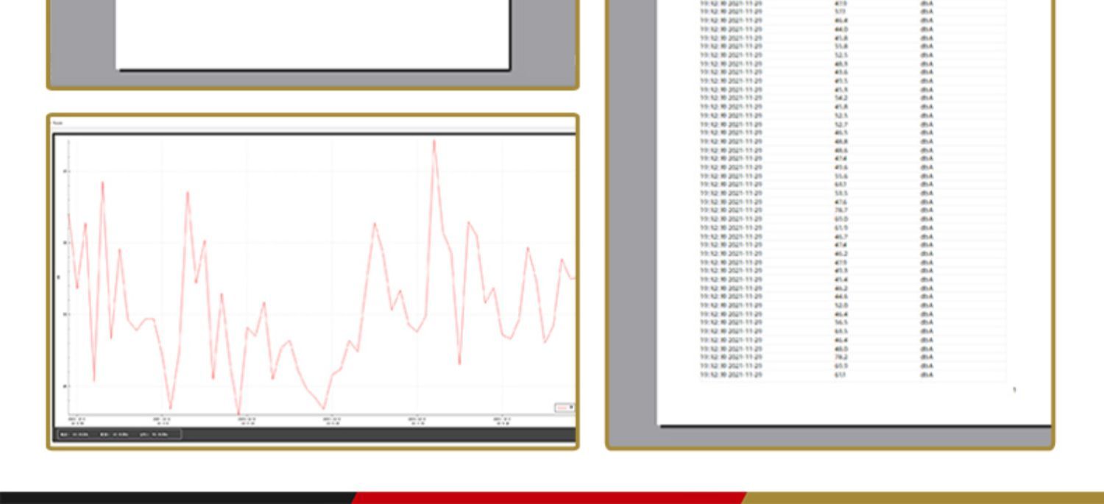
Task: Click the lowest trough of the red trace
Action: pos(238,414)
